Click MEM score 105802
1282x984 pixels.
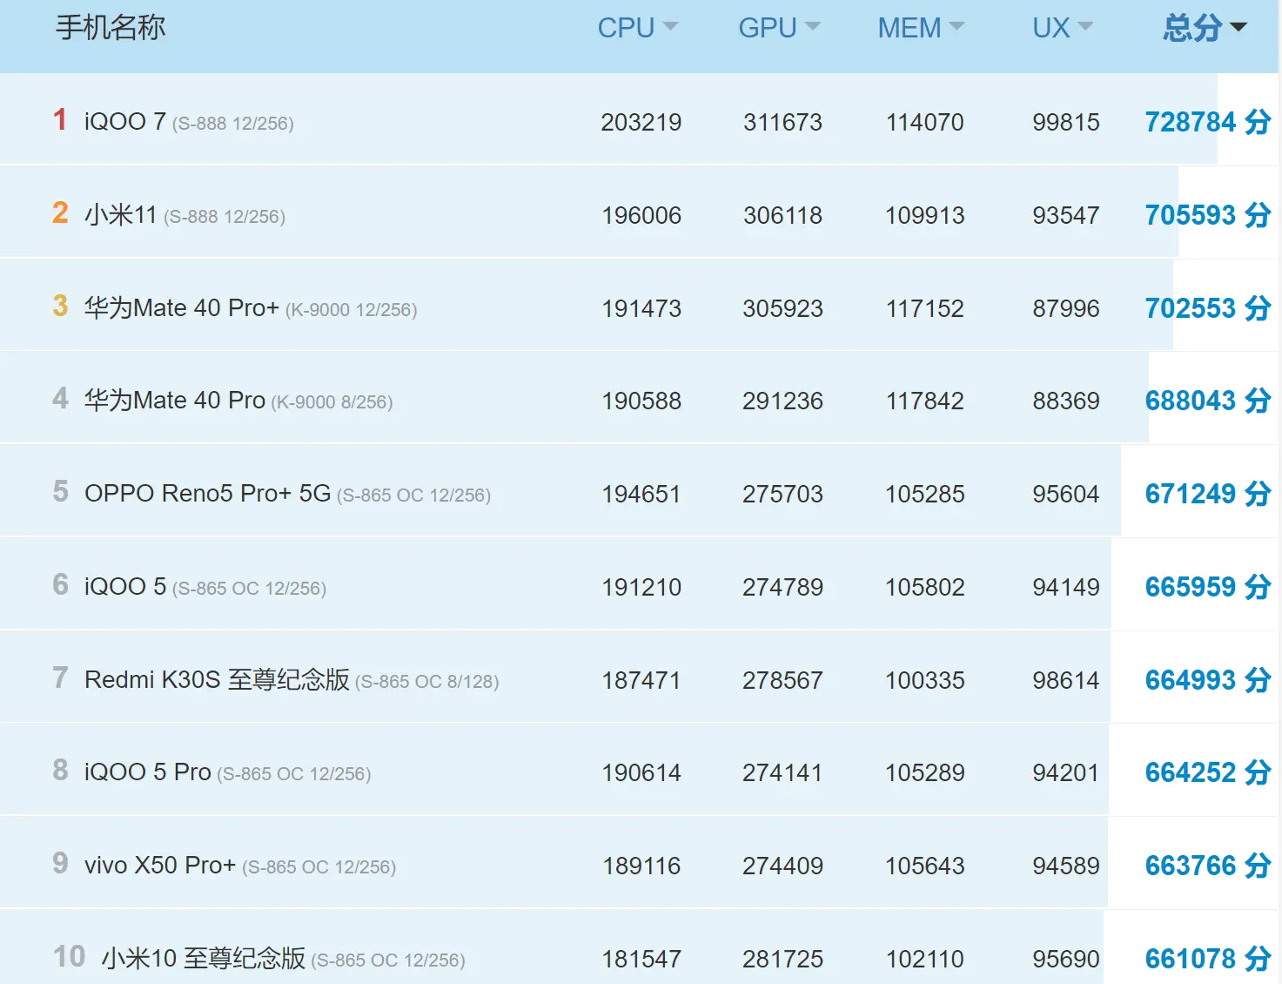[924, 587]
